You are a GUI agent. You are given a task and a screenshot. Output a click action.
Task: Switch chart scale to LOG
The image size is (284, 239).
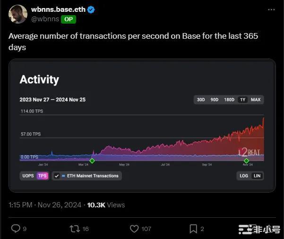[x=244, y=176]
